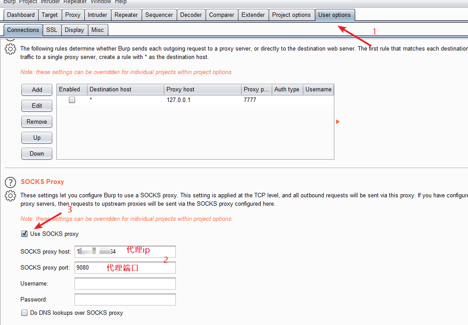Focus the SOCKS proxy port field
Image resolution: width=468 pixels, height=325 pixels.
[x=125, y=267]
